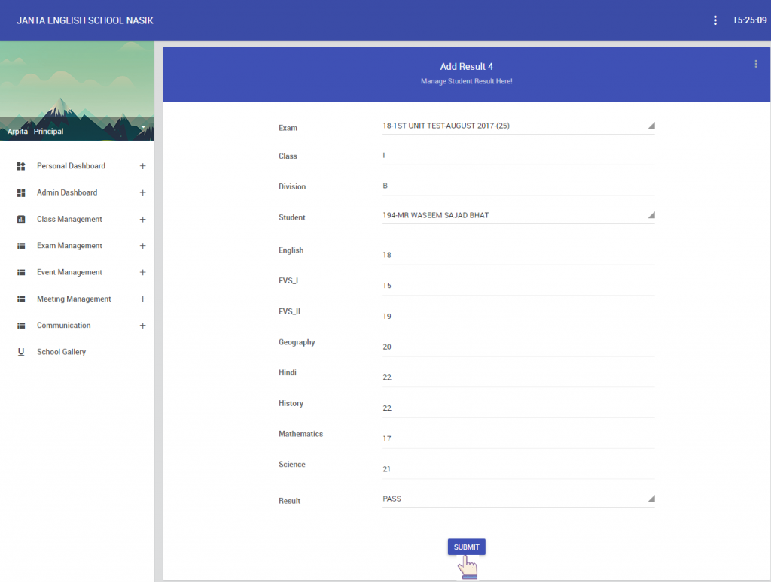Expand the Exam Management plus sign

coord(142,246)
